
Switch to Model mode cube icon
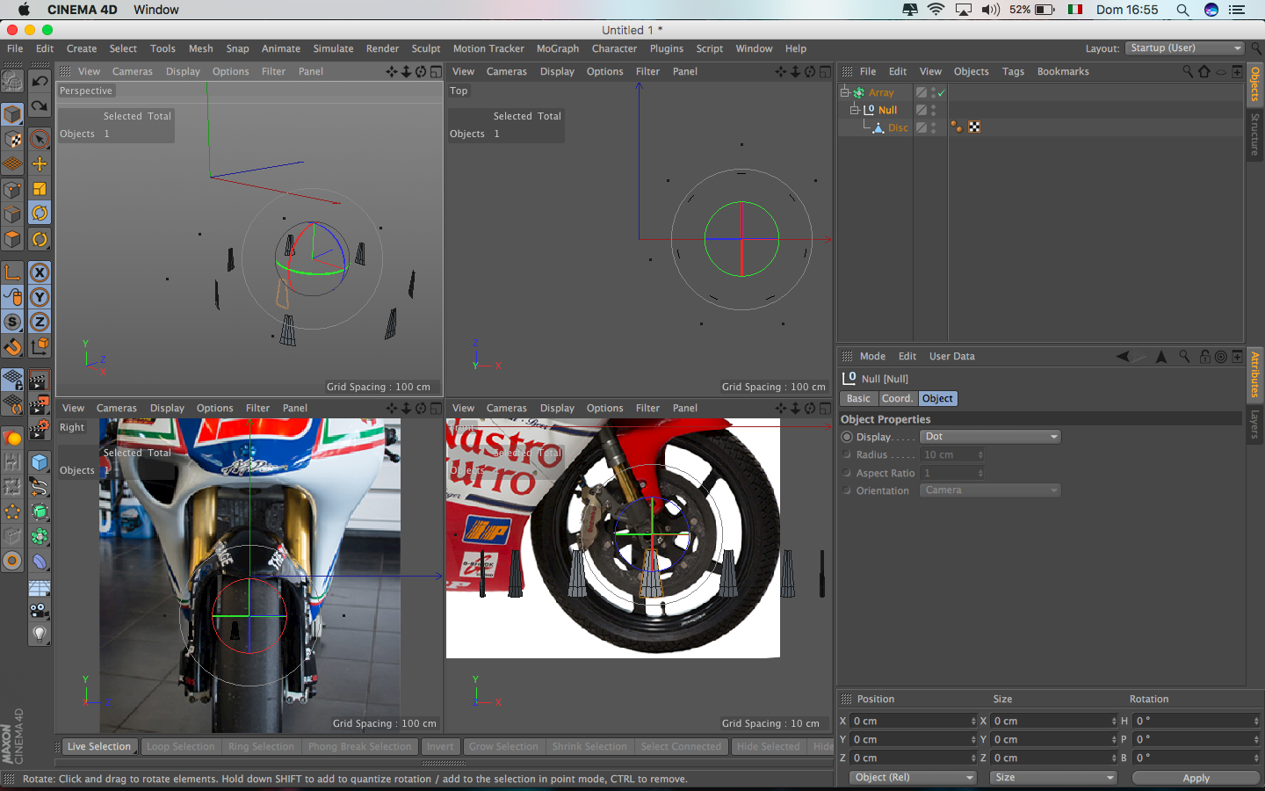12,114
